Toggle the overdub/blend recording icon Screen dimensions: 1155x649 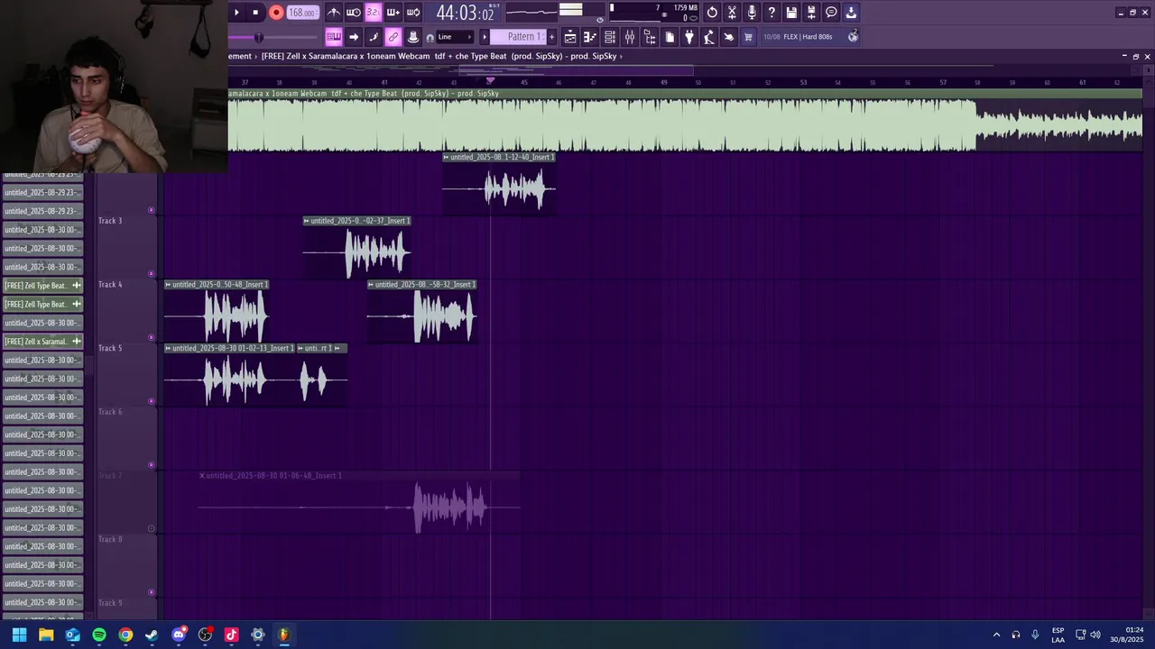[x=393, y=13]
